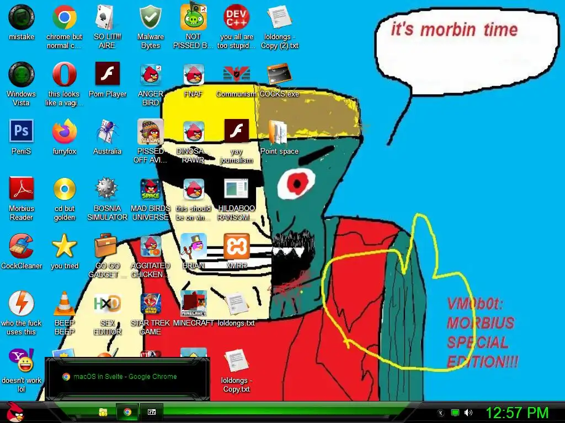
Task: Open 'MAD BIRDS UNIVERSE' Space icon
Action: pos(150,189)
